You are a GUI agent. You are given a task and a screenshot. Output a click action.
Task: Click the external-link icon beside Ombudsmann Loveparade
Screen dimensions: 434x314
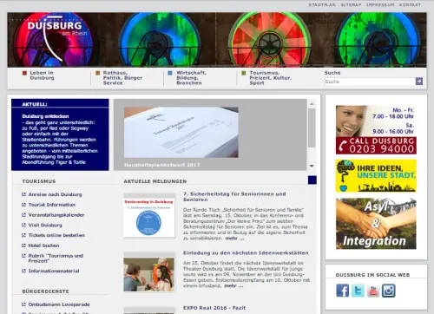click(23, 304)
